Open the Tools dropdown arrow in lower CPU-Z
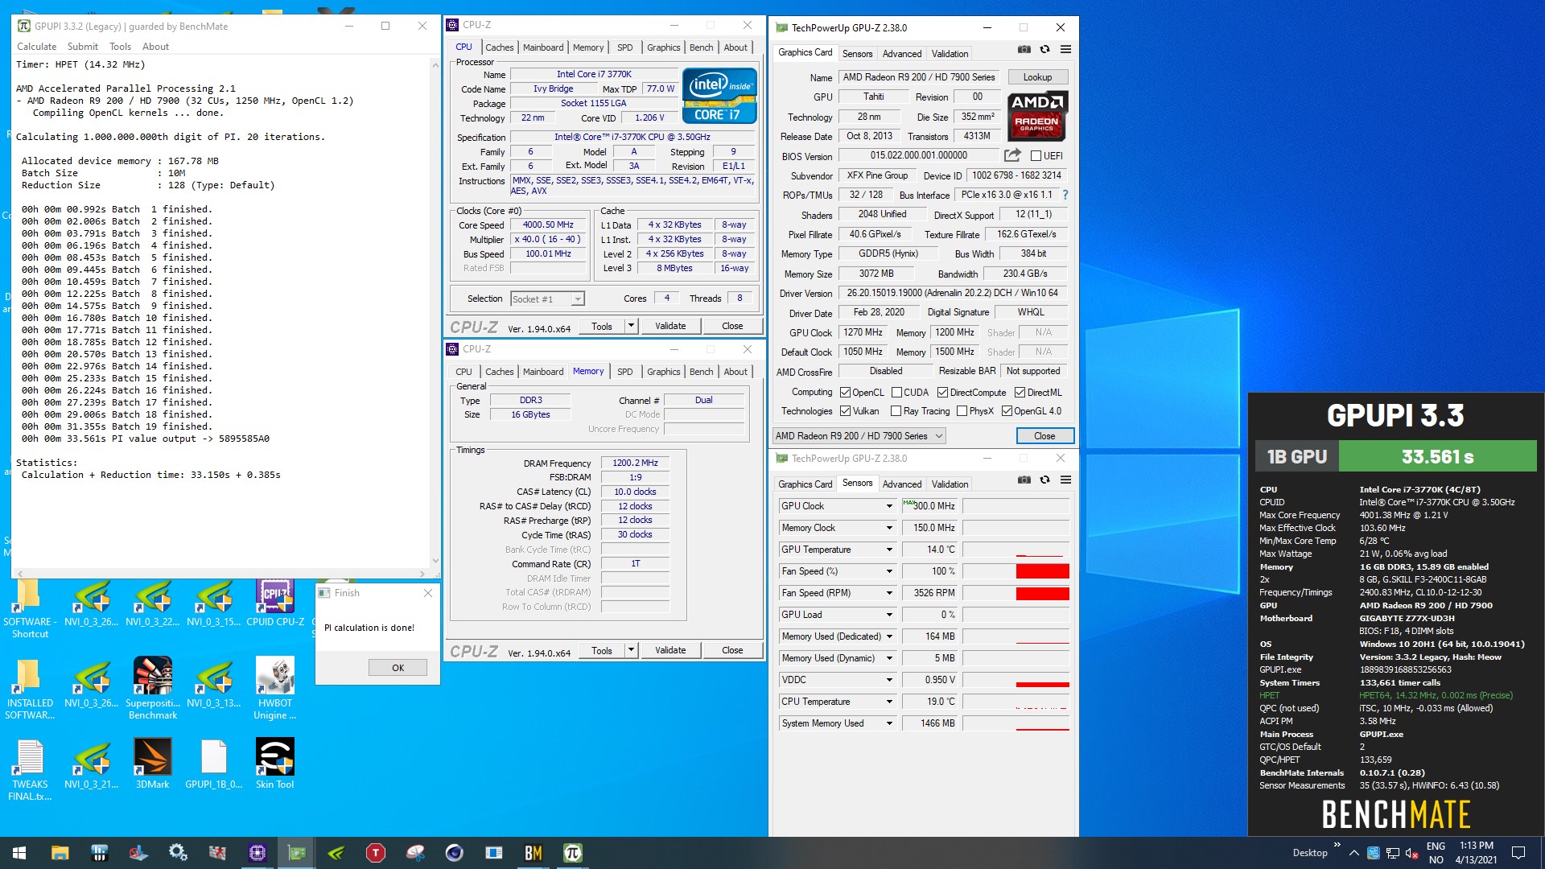This screenshot has width=1545, height=869. [x=631, y=650]
